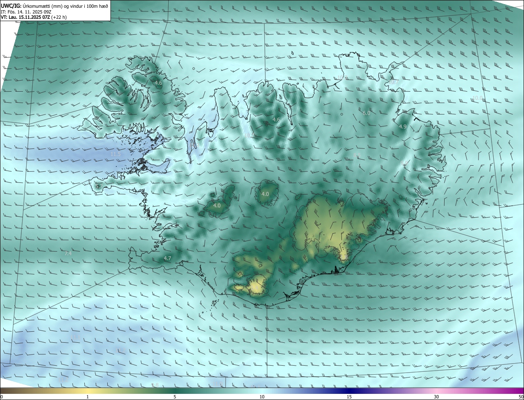
Task: Click the 4.9 value label on the map
Action: (x=402, y=127)
